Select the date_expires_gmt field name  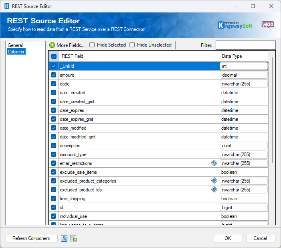pos(77,119)
